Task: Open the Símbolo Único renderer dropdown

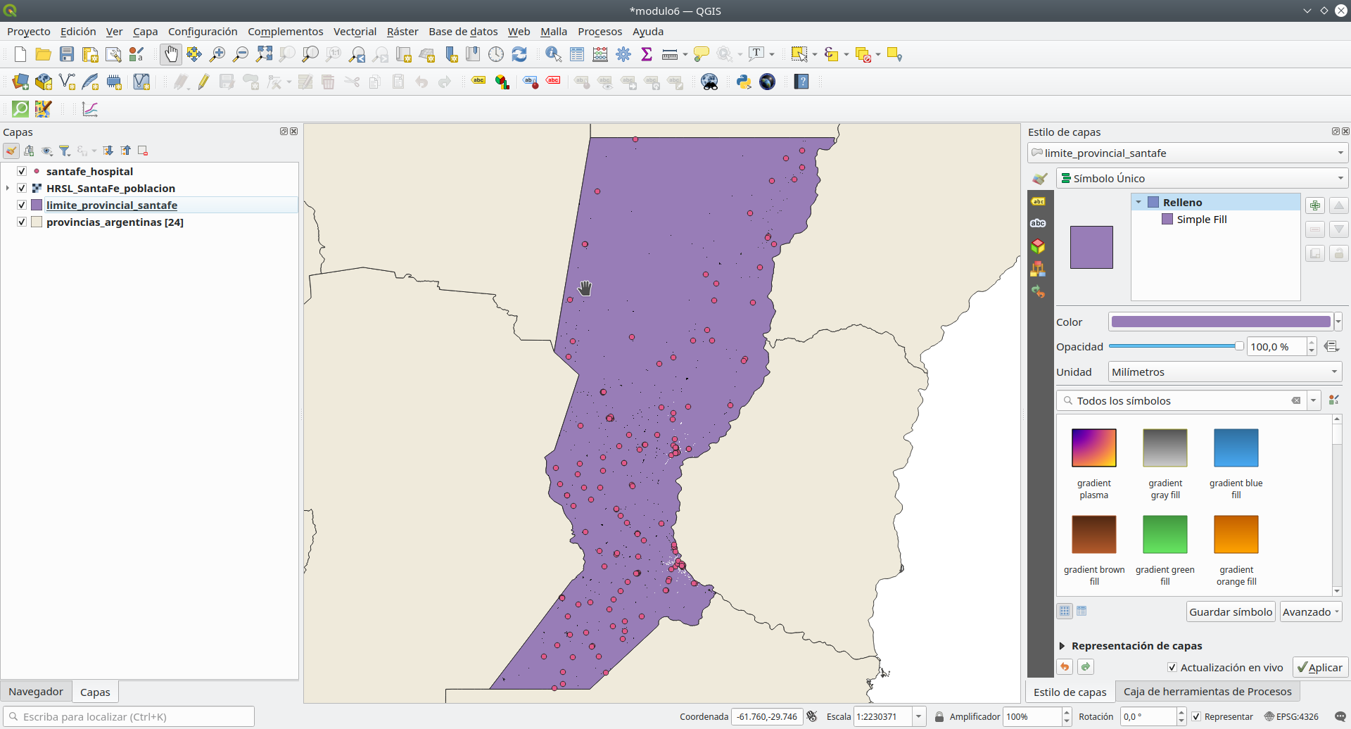Action: [x=1202, y=178]
